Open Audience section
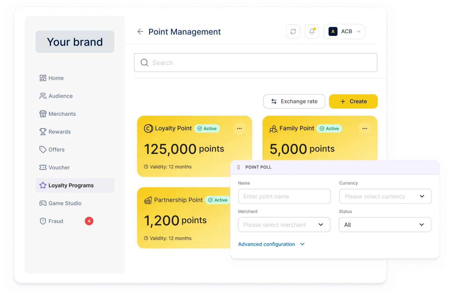 coord(75,96)
